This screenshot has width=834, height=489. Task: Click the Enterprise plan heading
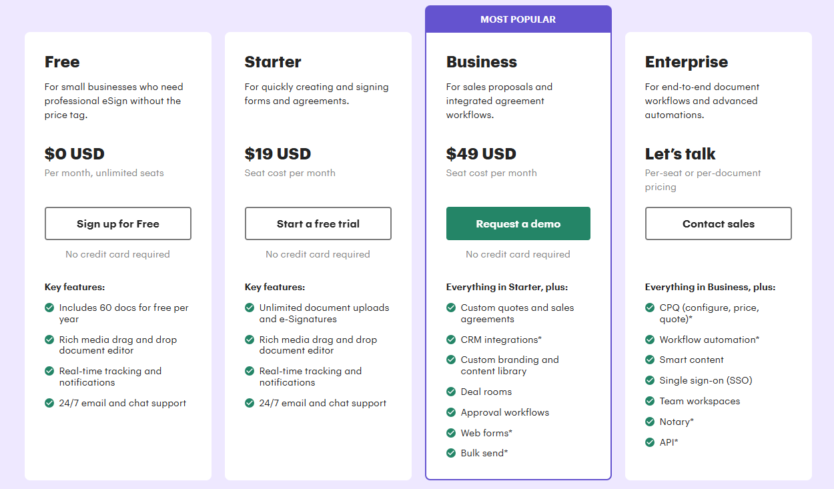pyautogui.click(x=687, y=62)
